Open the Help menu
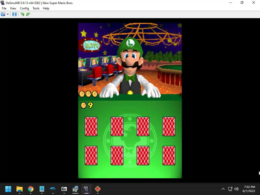260x195 pixels. point(46,8)
